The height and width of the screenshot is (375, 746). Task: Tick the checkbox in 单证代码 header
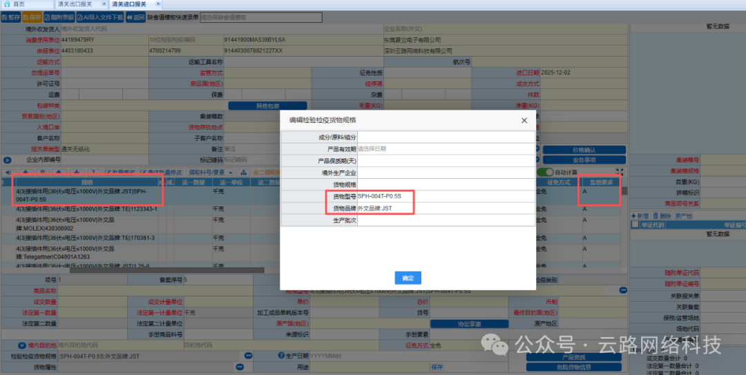635,224
